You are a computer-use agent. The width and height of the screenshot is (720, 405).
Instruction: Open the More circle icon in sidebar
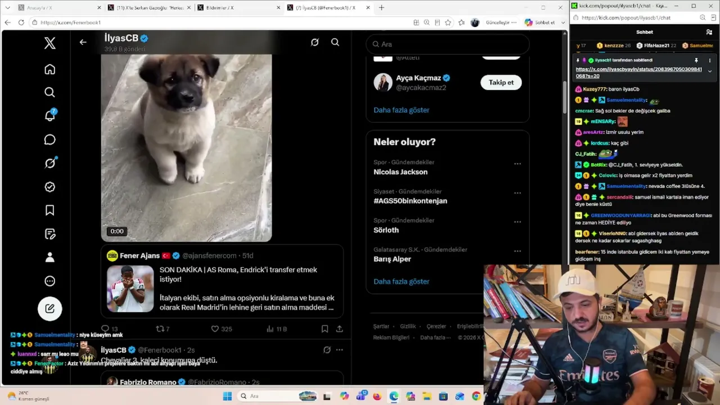click(50, 281)
